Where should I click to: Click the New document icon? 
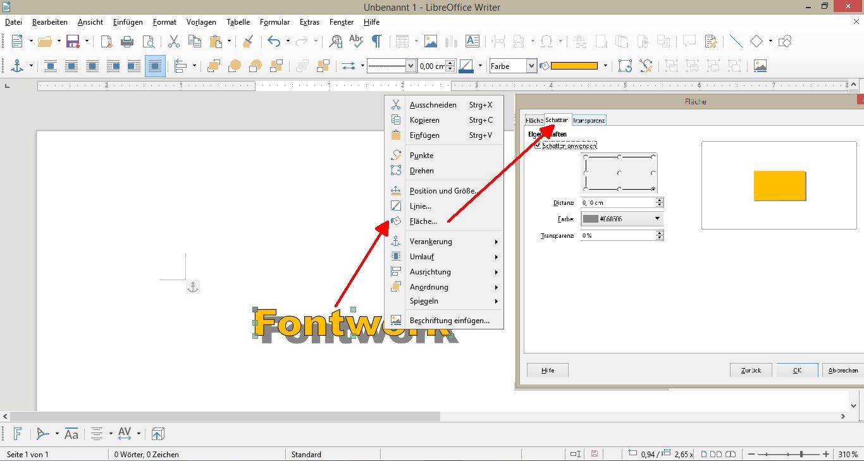coord(17,42)
